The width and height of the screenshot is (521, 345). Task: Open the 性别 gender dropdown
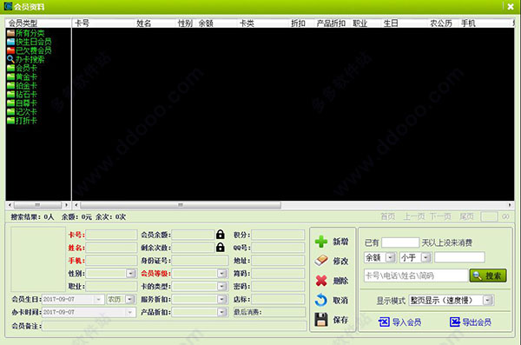tap(131, 274)
